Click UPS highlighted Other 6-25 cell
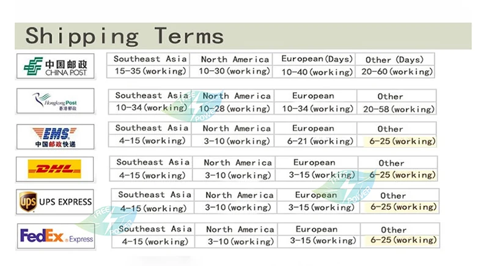Screen dimensions: 489x266 click(x=402, y=207)
